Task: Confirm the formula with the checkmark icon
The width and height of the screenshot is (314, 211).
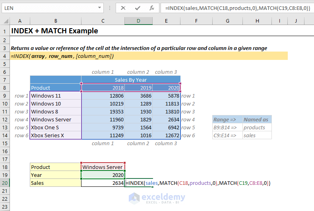Action: (x=138, y=8)
